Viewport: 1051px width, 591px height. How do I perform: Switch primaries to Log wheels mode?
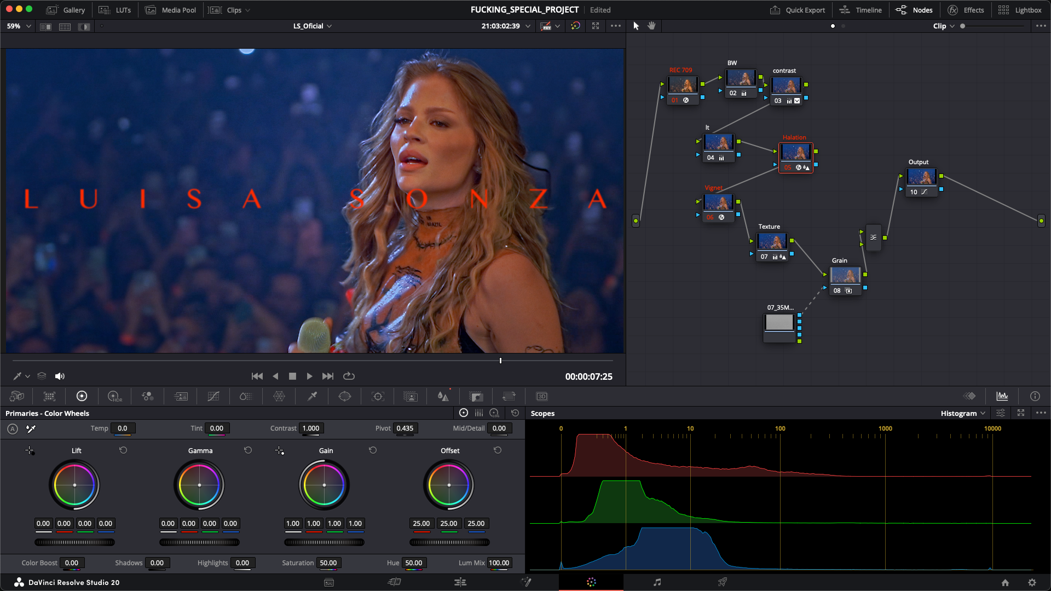pos(494,413)
